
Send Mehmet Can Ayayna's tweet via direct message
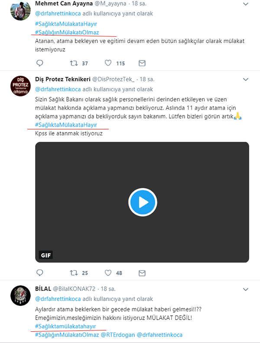click(x=142, y=63)
